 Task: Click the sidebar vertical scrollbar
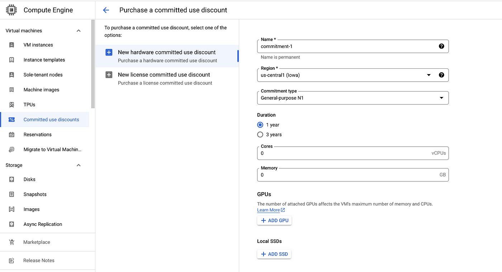point(93,64)
